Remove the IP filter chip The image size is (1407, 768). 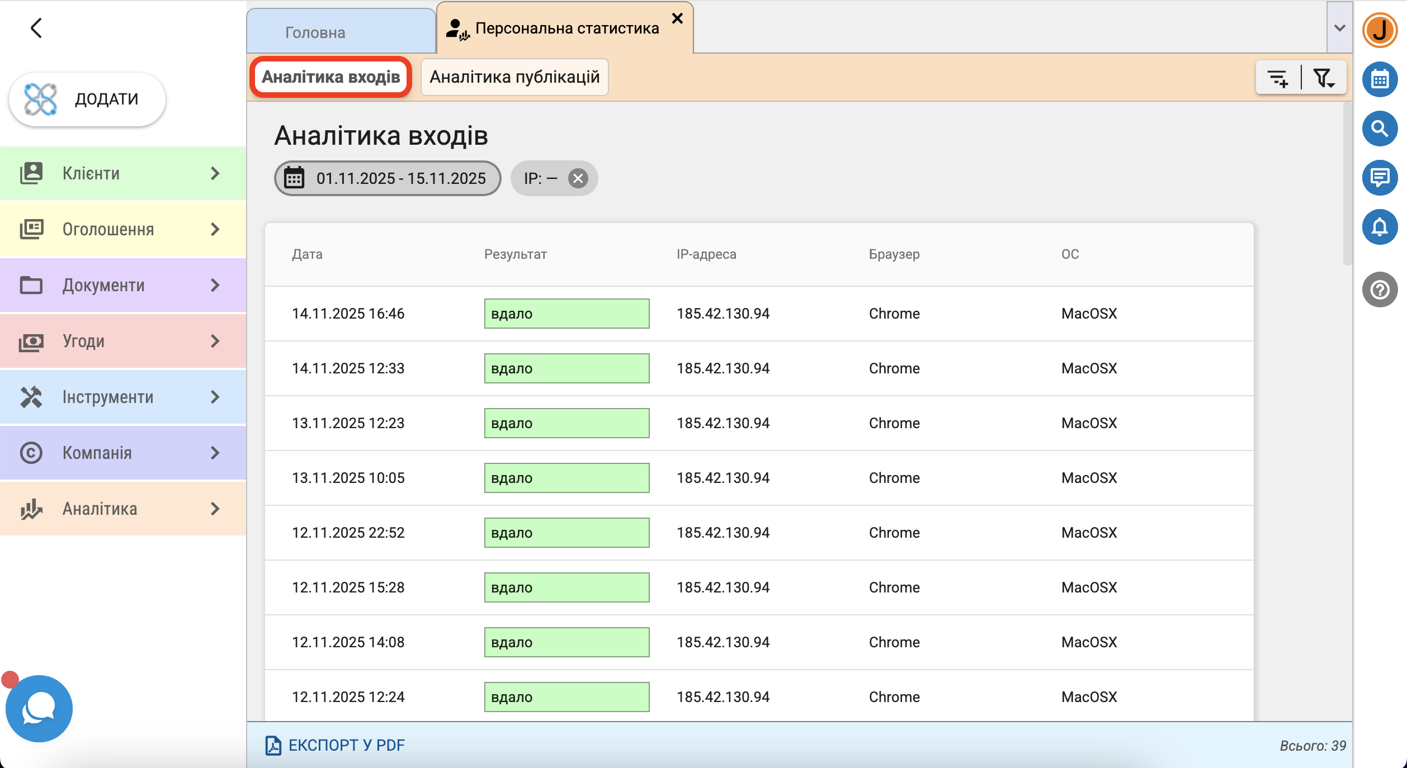coord(578,178)
